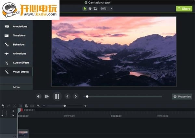
Task: Open the Annotations panel
Action: point(17,27)
